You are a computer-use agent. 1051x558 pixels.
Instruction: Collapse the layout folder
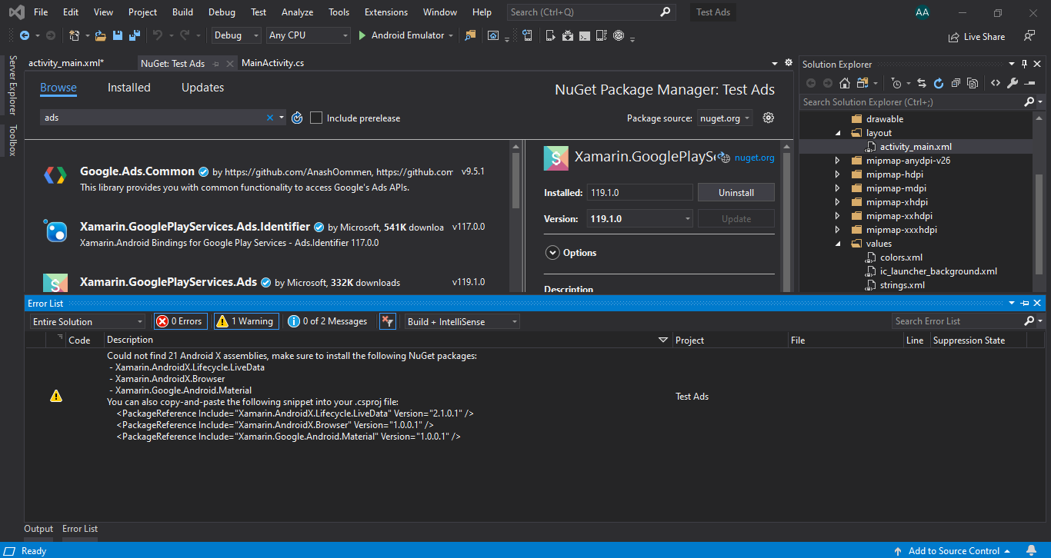click(x=839, y=133)
